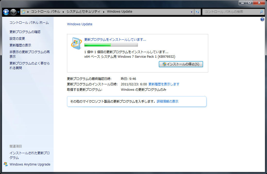Click 1 個中 1 個目 install status line
This screenshot has width=267, height=174.
pos(126,52)
